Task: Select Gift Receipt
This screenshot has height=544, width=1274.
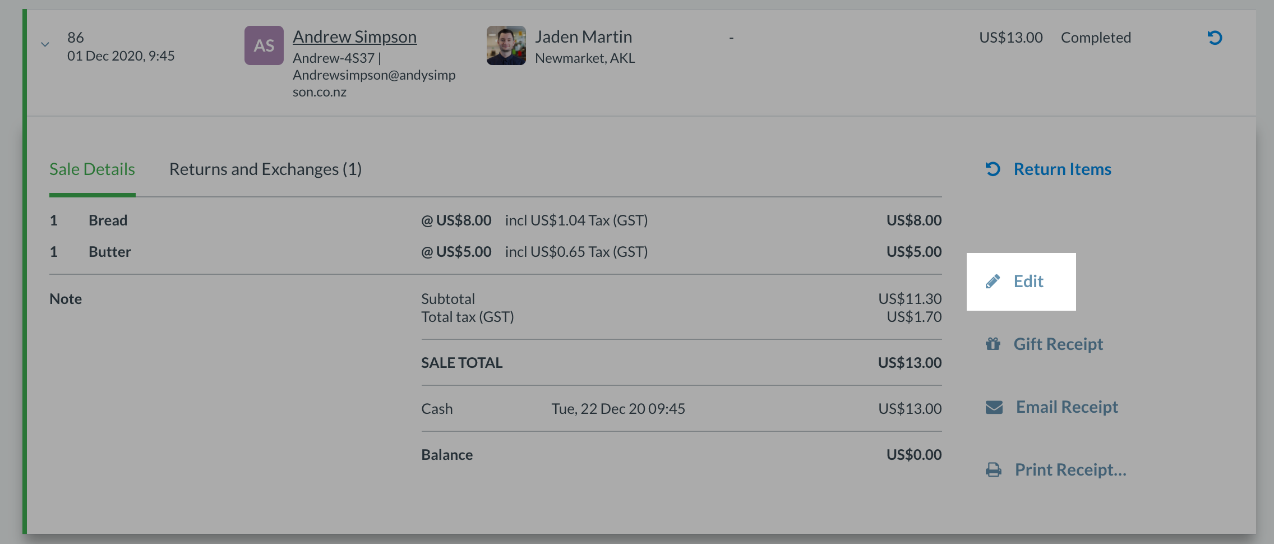Action: click(1058, 344)
